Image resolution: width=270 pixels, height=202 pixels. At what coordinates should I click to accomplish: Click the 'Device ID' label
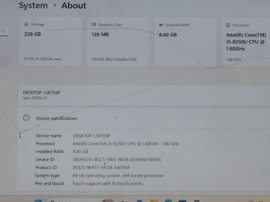45,159
